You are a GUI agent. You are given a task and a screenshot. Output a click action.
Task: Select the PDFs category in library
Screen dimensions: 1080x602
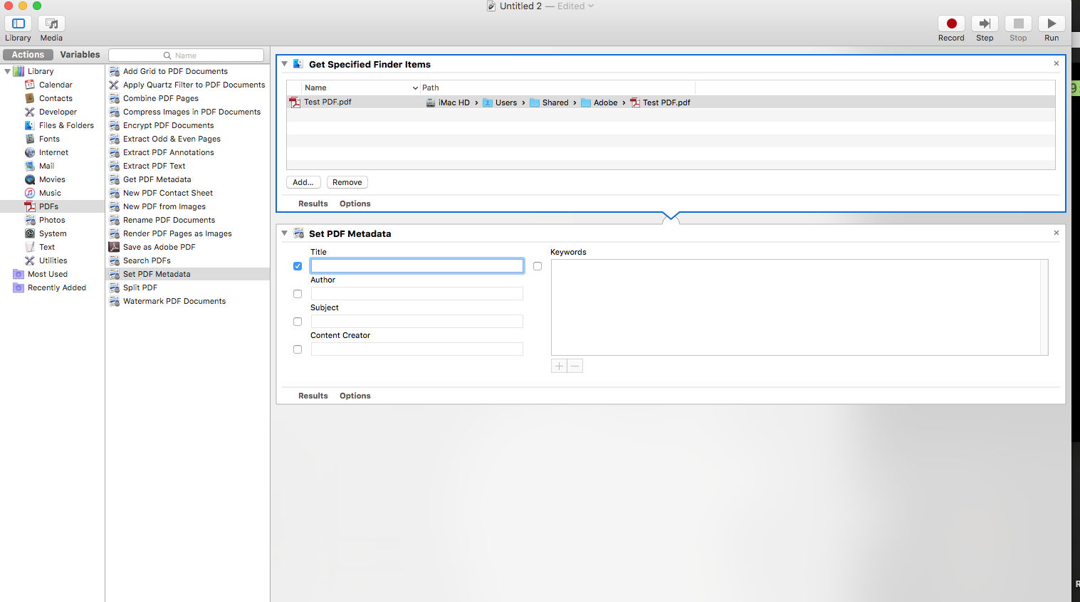click(x=48, y=206)
